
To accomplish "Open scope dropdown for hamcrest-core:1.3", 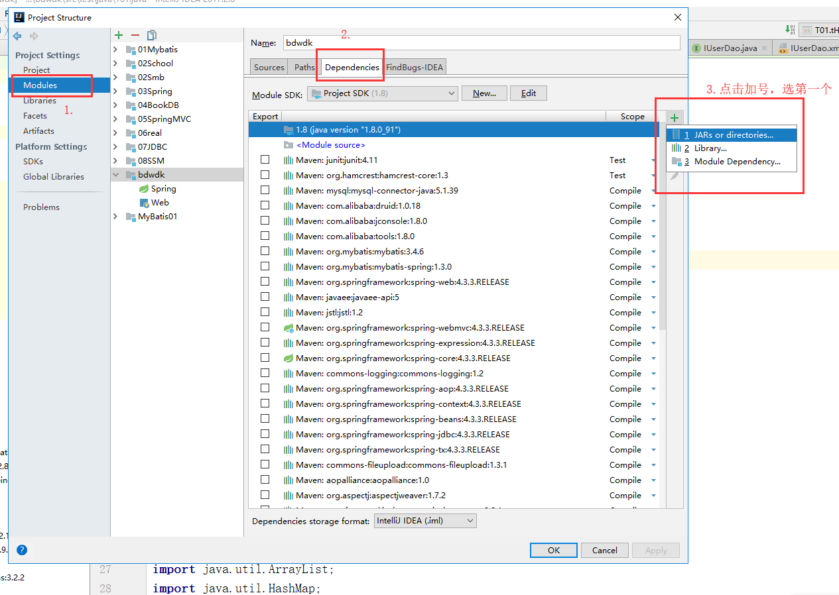I will click(653, 176).
